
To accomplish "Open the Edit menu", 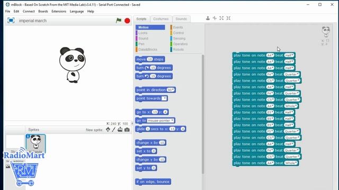I will click(16, 11).
